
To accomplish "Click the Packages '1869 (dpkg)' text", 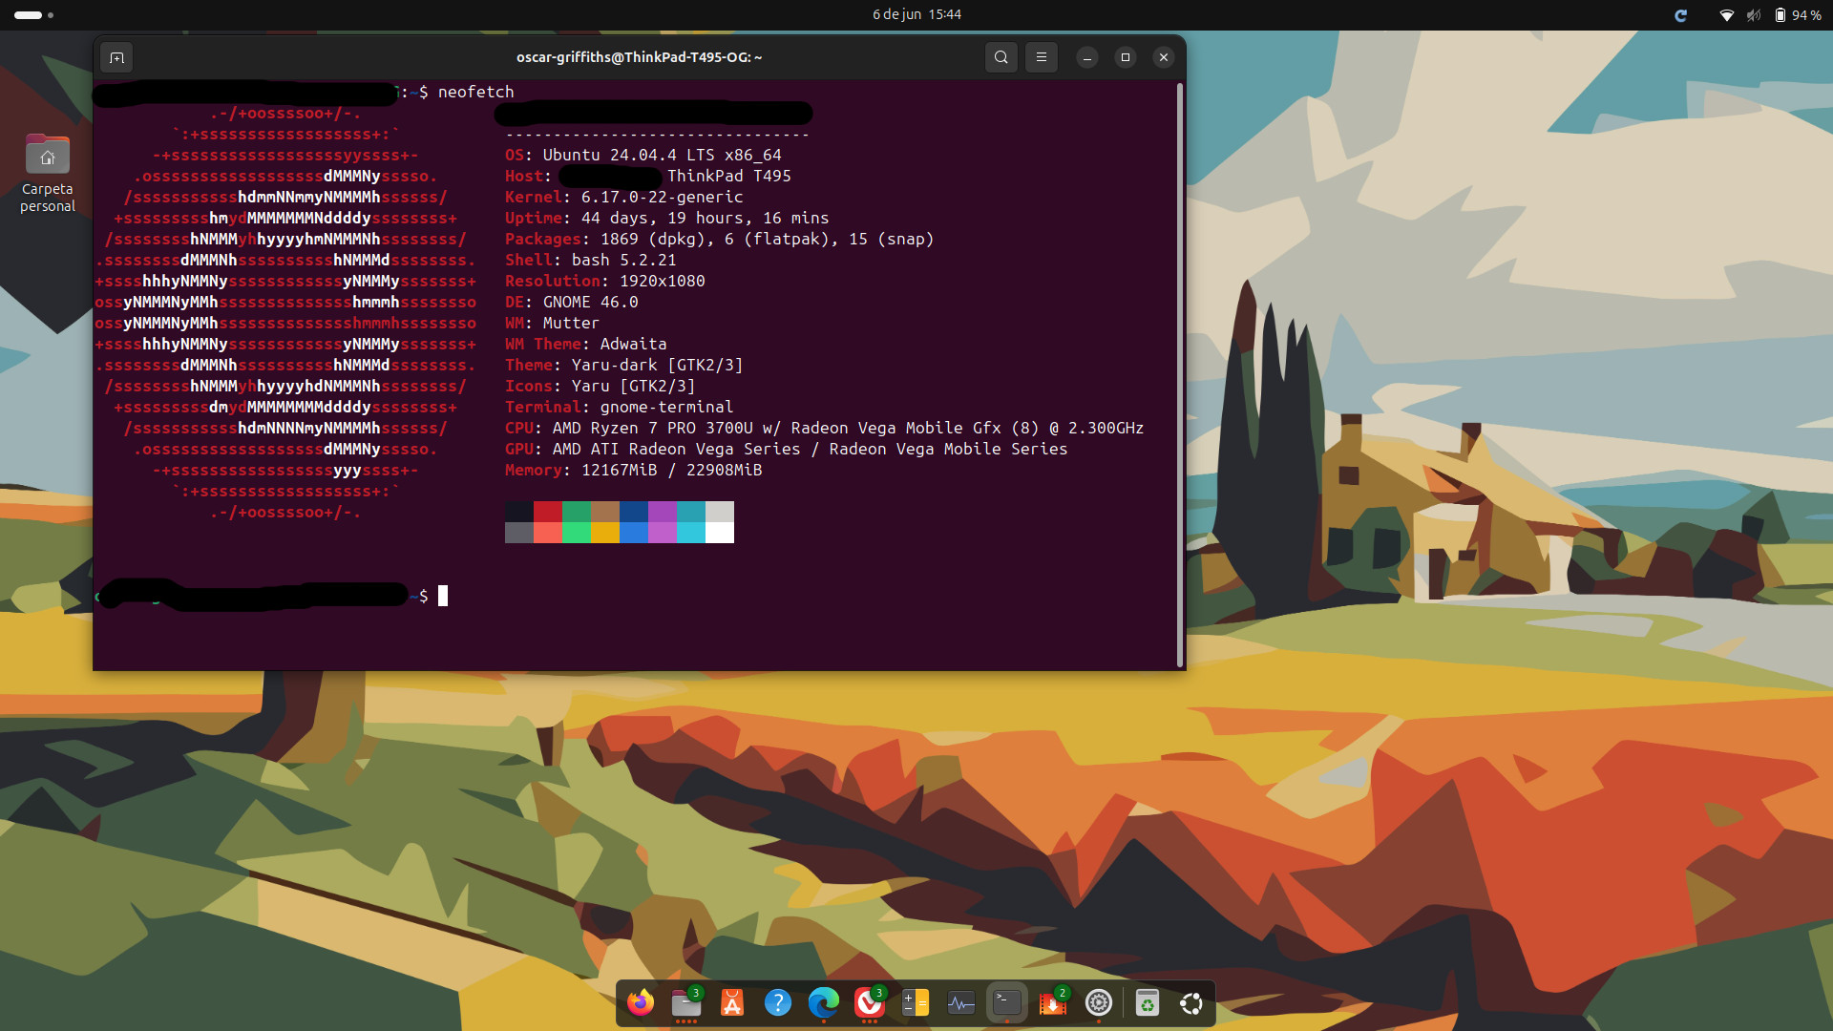I will tap(657, 239).
